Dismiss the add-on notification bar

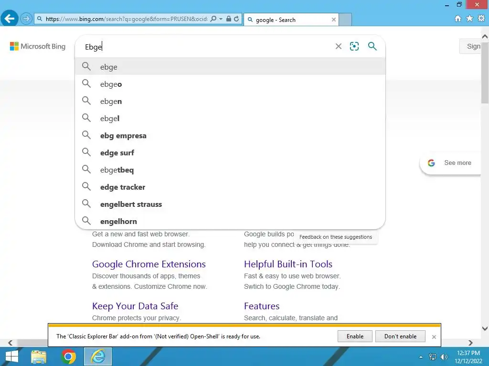pos(434,337)
